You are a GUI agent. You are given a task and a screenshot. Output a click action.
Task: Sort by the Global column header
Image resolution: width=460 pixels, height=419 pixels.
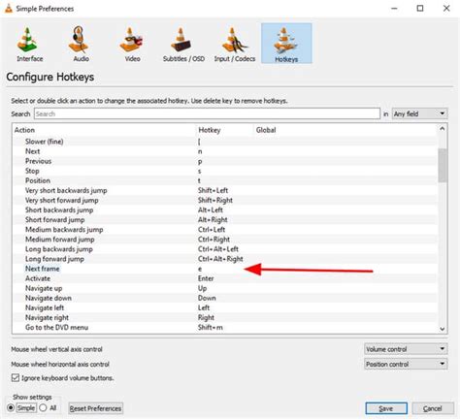pyautogui.click(x=345, y=130)
